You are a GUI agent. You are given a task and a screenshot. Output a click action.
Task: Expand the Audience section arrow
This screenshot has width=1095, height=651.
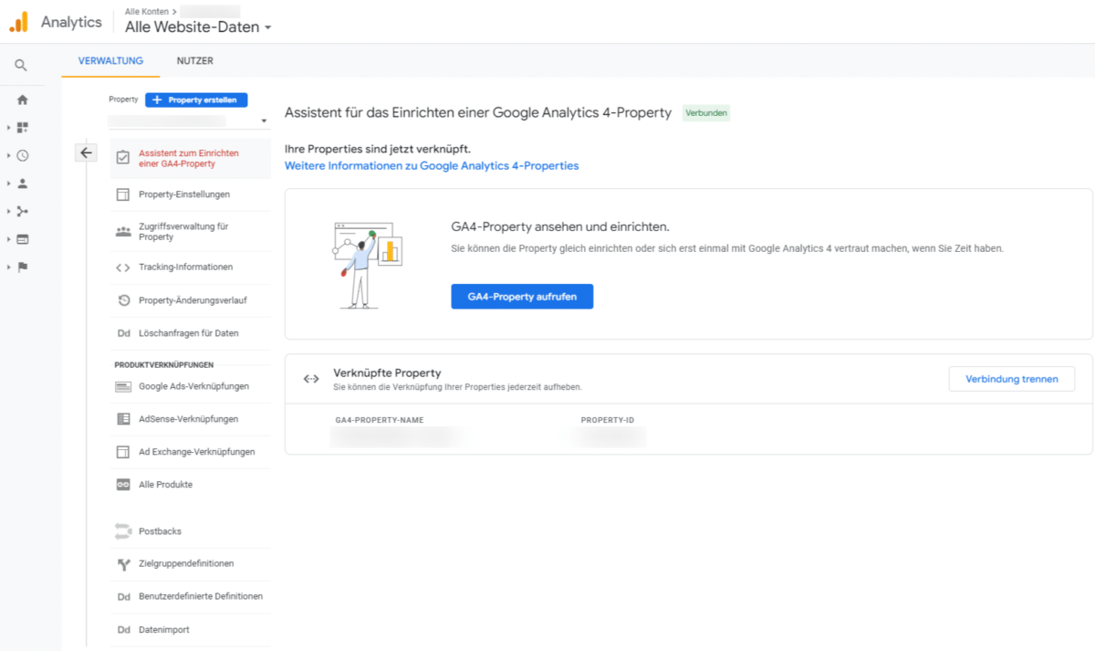click(x=9, y=184)
